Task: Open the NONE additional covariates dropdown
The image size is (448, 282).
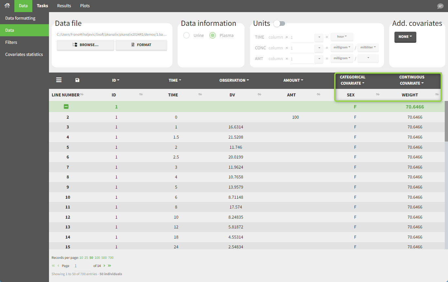Action: point(405,37)
